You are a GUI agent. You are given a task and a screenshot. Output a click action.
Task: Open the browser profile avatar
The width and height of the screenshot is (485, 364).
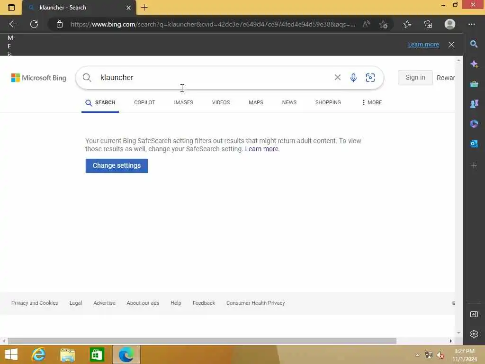point(450,24)
